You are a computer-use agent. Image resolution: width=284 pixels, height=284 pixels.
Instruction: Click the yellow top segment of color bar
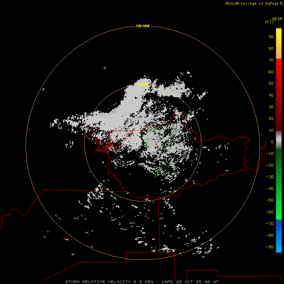pyautogui.click(x=279, y=43)
